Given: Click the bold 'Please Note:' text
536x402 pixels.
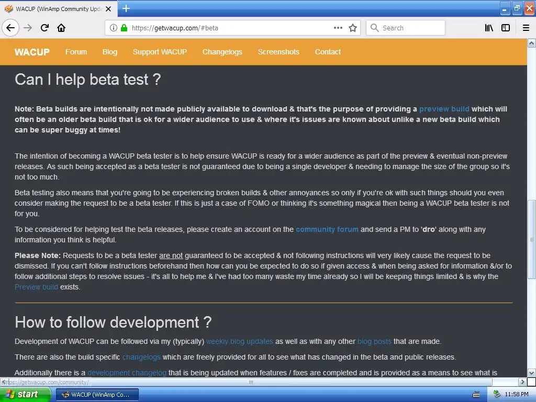Looking at the screenshot, I should 38,255.
